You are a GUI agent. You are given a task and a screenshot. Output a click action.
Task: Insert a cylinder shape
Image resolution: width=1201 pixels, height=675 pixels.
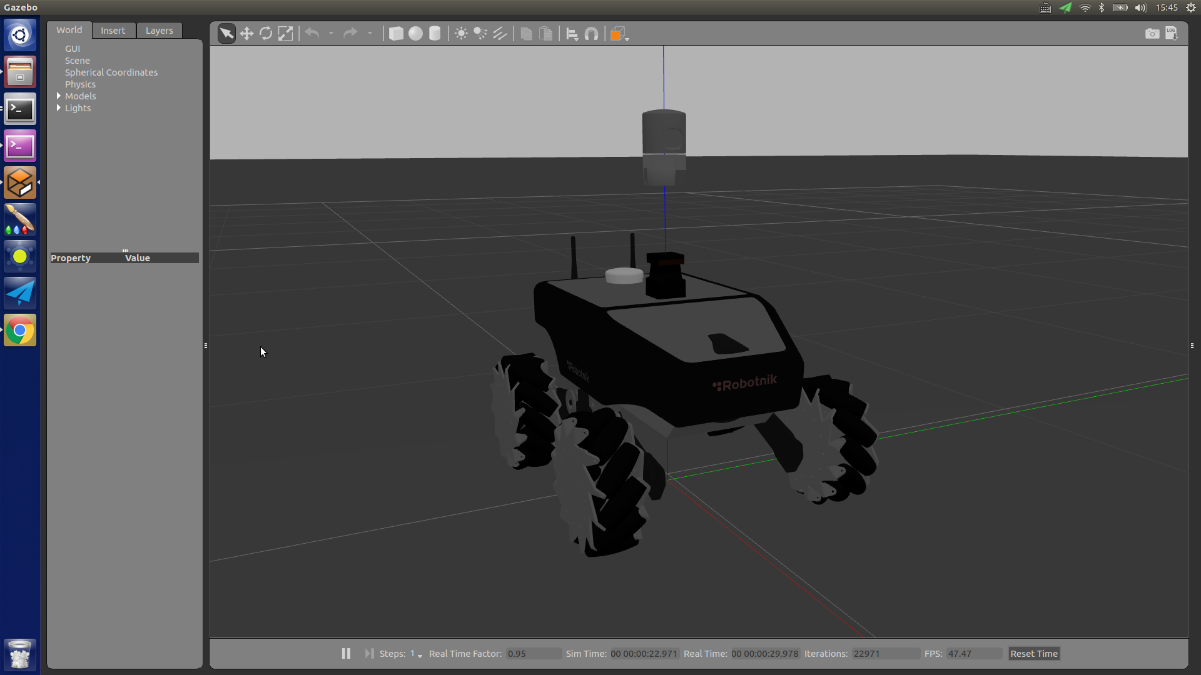coord(435,34)
